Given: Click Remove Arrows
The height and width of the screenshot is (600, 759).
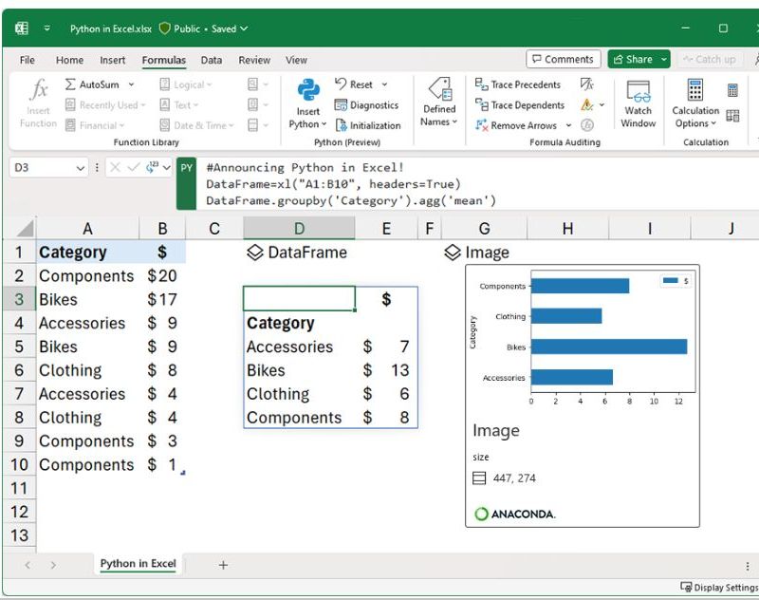Looking at the screenshot, I should click(x=516, y=125).
